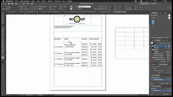Open the font size dropdown
Screen dimensions: 173x97
click(x=29, y=7)
